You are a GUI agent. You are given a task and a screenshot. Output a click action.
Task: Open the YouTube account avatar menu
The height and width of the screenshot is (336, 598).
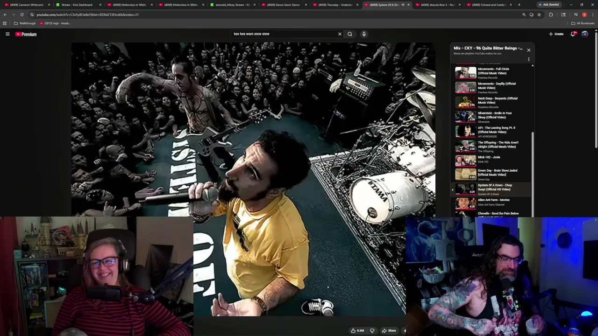click(585, 34)
